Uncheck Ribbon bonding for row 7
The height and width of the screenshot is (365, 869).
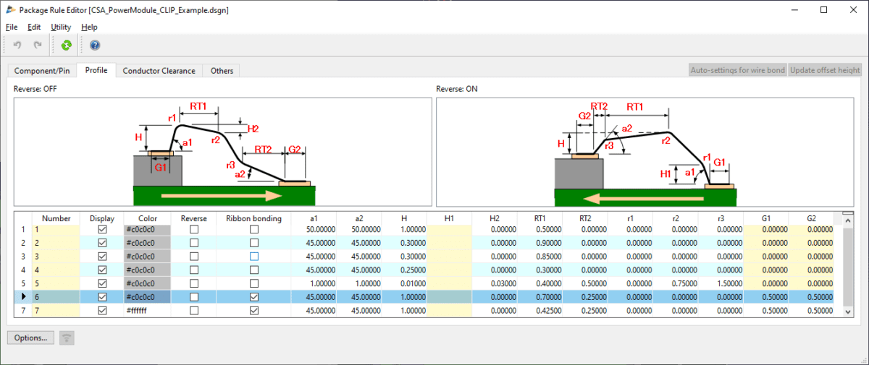[x=254, y=311]
